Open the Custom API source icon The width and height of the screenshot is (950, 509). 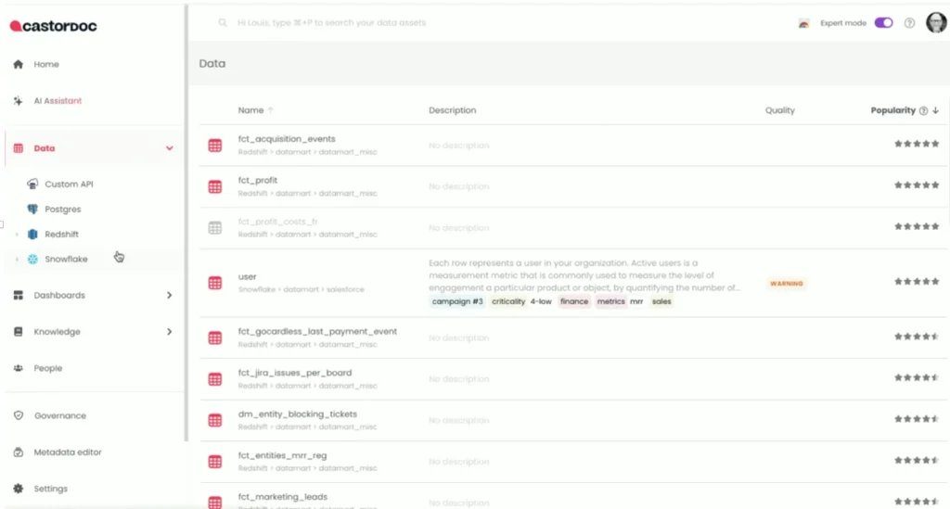click(x=32, y=184)
